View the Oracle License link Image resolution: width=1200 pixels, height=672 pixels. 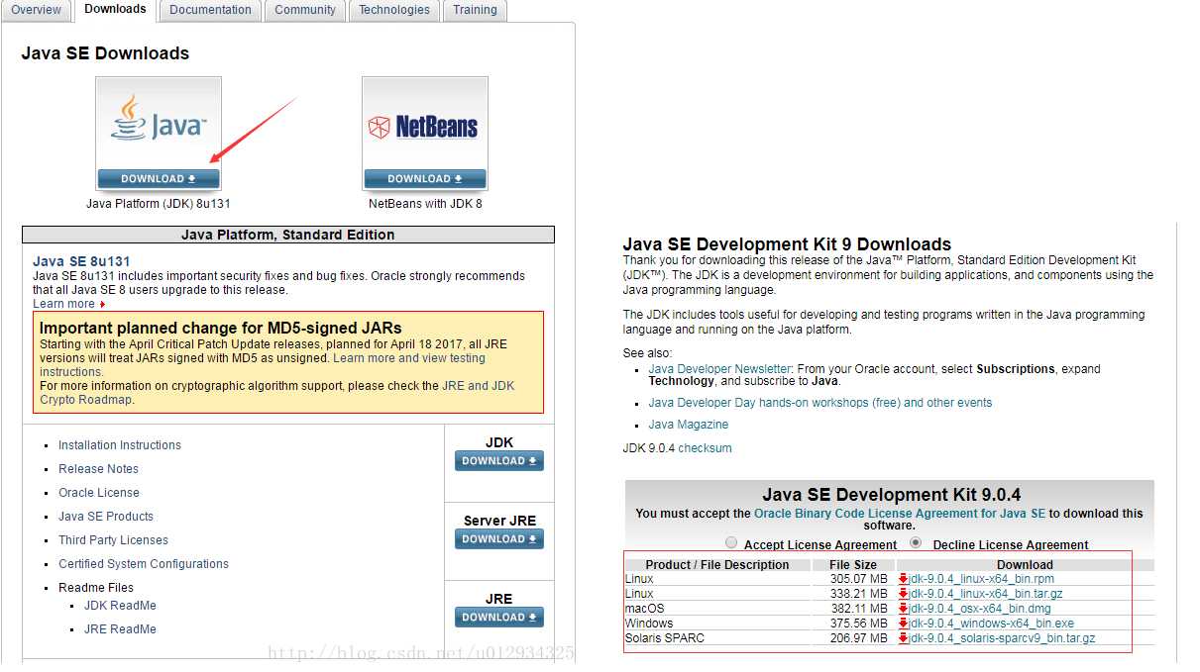click(99, 493)
